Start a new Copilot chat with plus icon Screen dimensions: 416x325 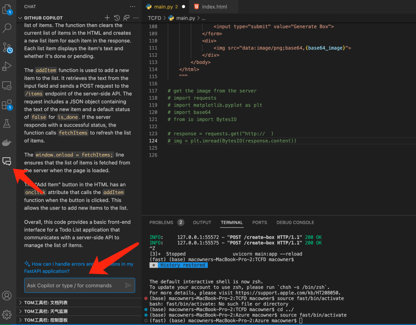tap(107, 18)
